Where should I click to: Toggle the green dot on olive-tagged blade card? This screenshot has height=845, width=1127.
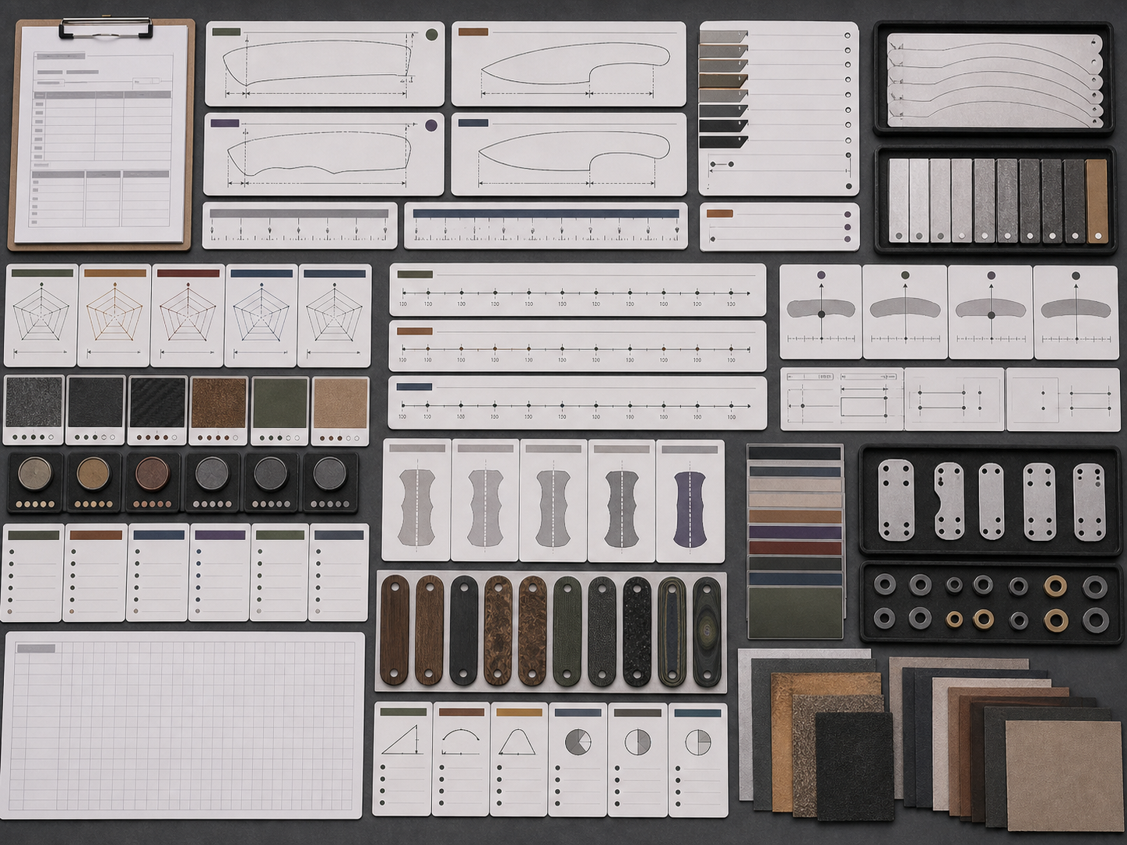click(x=431, y=35)
